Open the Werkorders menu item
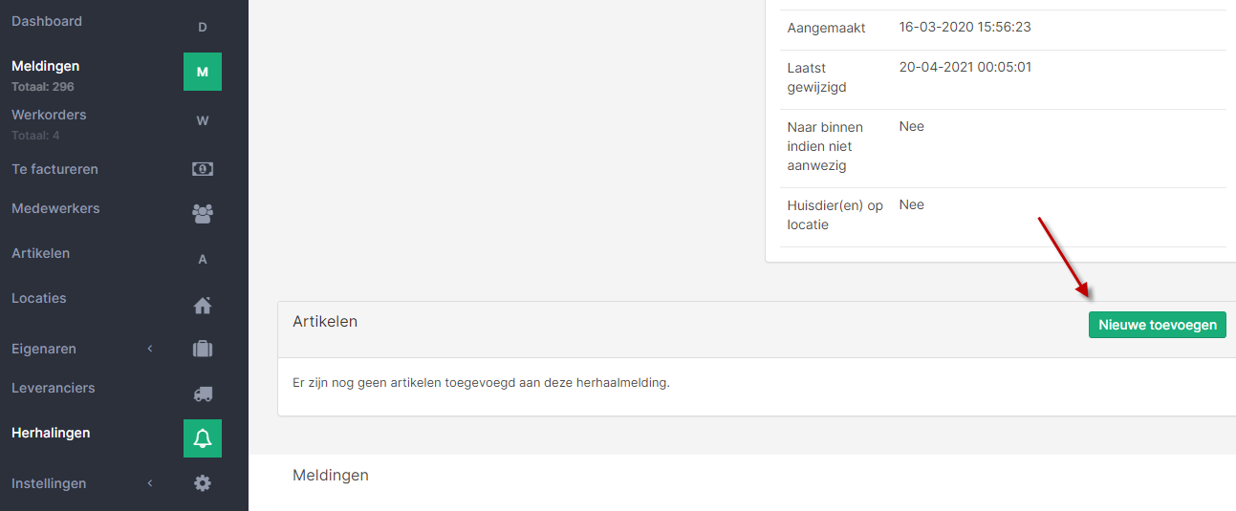The height and width of the screenshot is (511, 1236). coord(49,115)
